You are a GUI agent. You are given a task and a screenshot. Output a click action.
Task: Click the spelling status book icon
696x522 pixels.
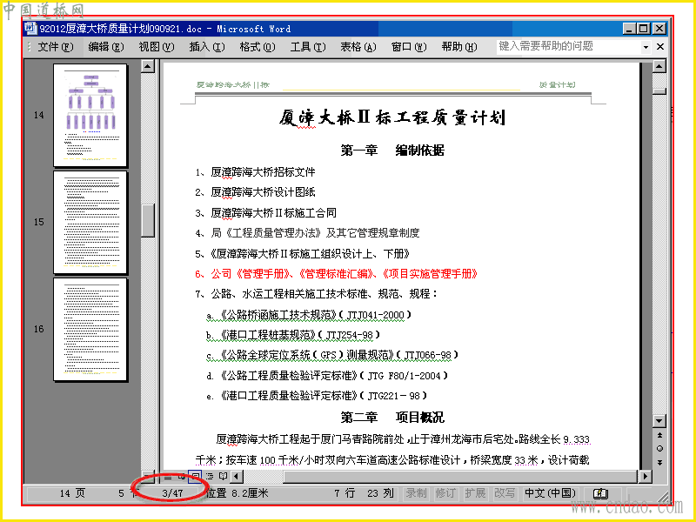point(600,493)
